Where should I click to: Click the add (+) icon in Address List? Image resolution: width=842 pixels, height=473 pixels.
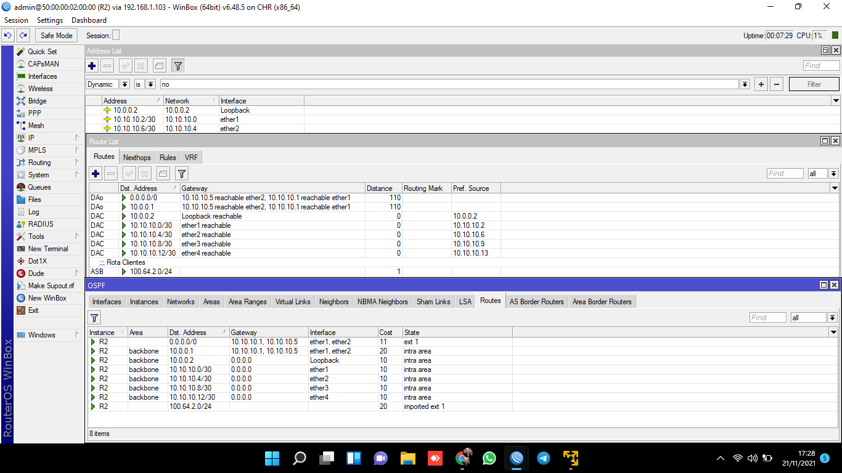click(92, 66)
